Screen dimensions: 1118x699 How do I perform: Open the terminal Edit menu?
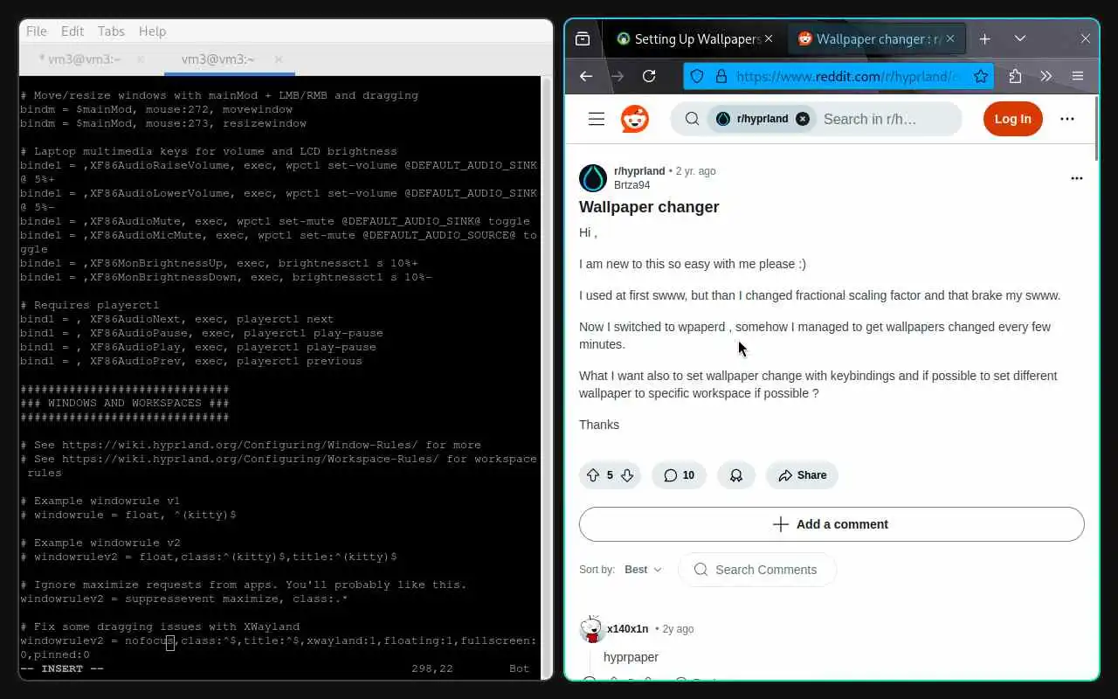point(72,31)
